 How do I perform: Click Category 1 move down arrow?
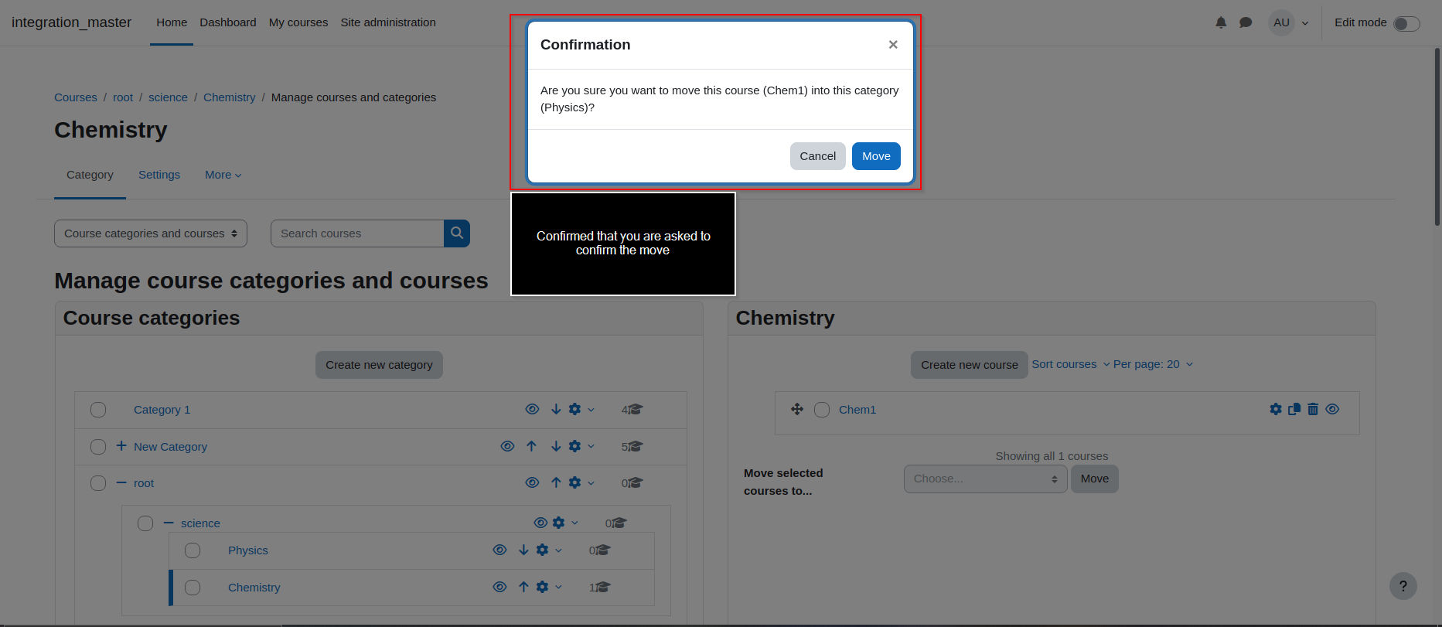tap(556, 410)
